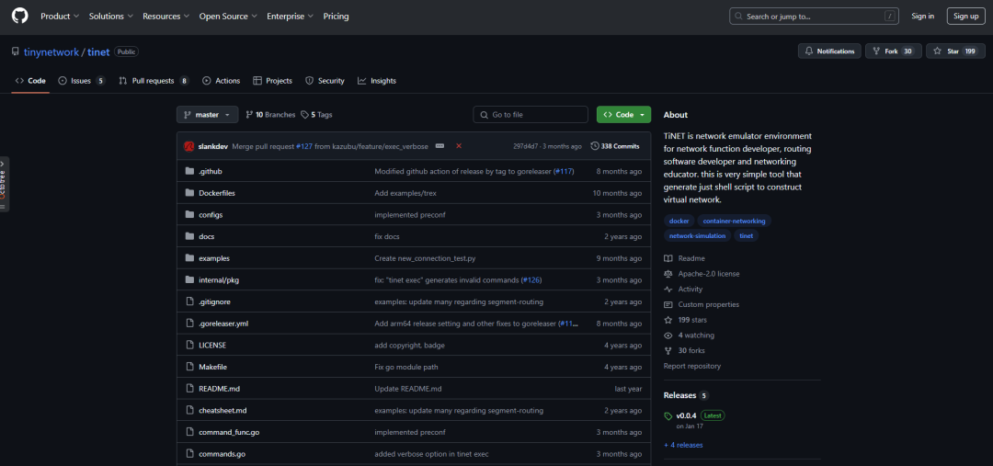Switch to the Projects tab
This screenshot has width=993, height=466.
[x=272, y=81]
